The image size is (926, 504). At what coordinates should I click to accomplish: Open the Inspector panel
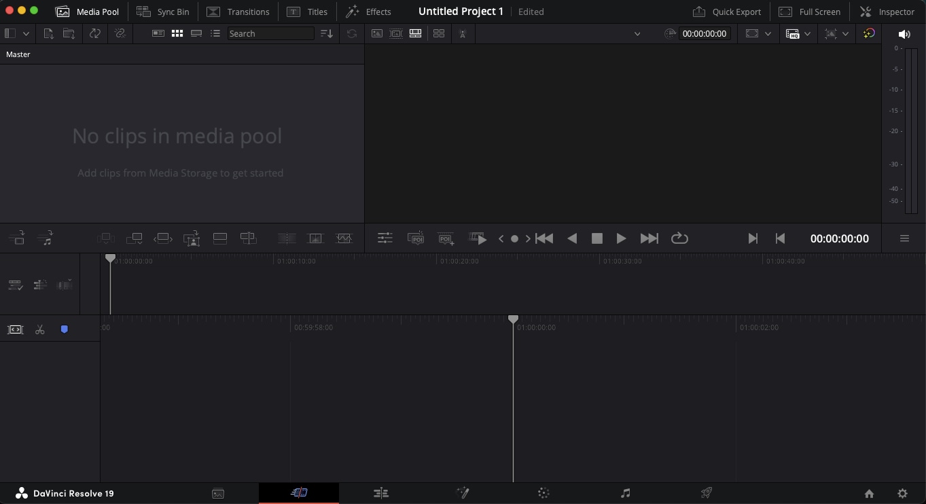(887, 12)
